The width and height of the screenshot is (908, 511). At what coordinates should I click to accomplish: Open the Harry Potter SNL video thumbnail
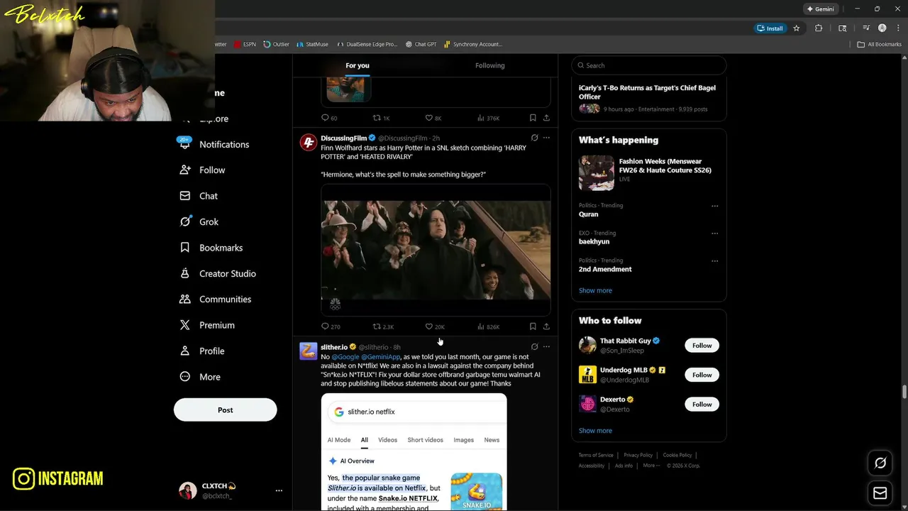pos(436,250)
